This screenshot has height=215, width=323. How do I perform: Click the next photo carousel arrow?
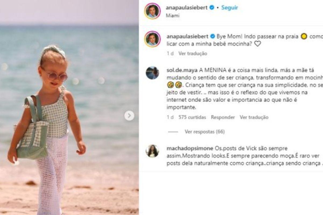129,116
